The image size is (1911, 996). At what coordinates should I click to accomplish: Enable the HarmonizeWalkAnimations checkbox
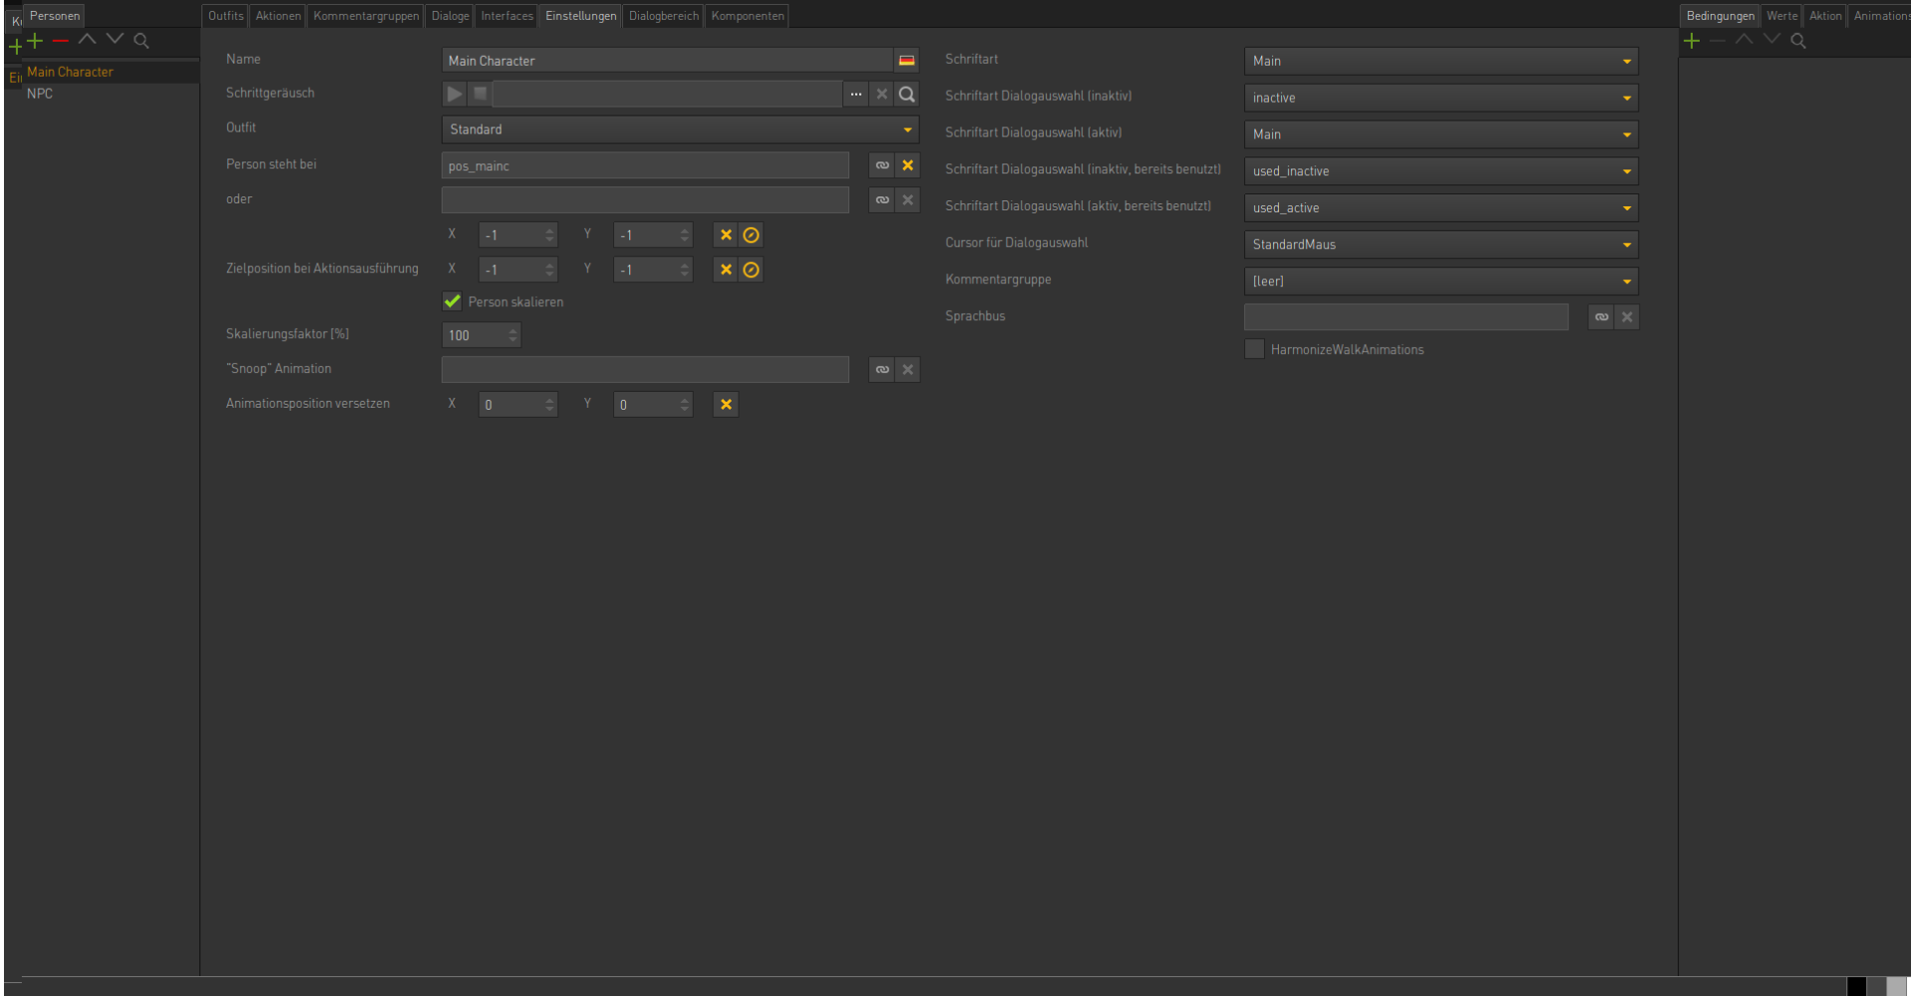tap(1254, 349)
